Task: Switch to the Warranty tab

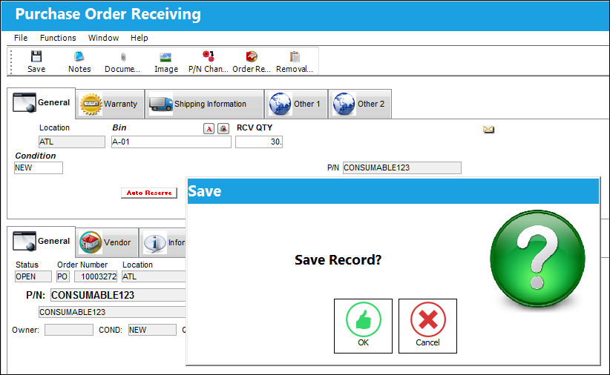Action: (110, 104)
